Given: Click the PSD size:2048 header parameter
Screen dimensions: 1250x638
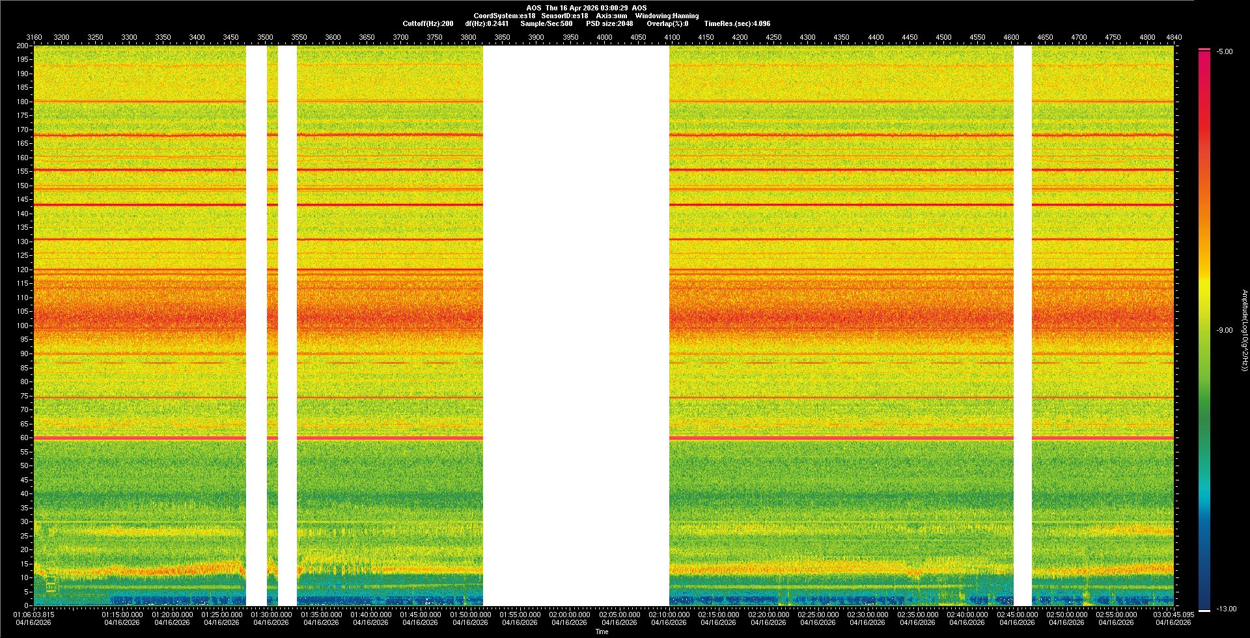Looking at the screenshot, I should click(x=609, y=23).
